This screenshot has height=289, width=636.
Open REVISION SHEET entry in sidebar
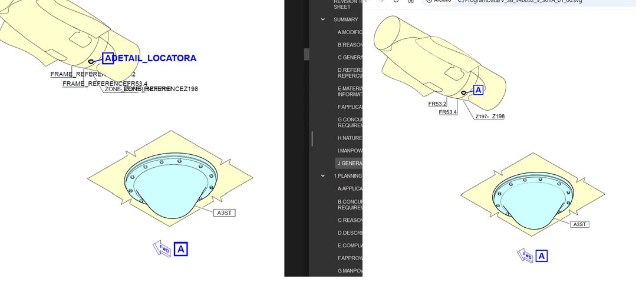coord(348,5)
